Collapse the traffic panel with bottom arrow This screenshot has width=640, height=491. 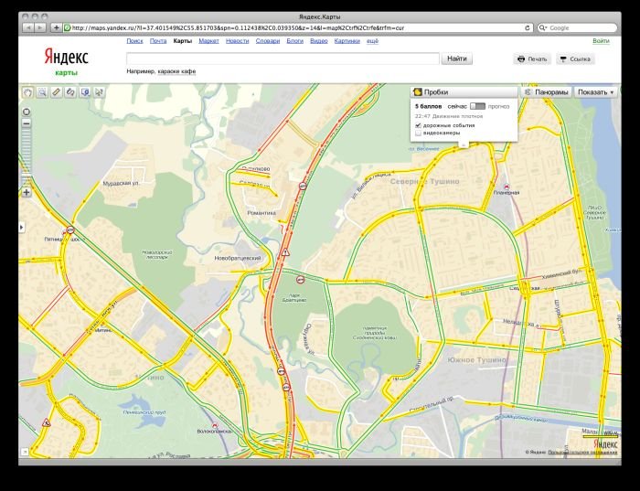pos(464,144)
